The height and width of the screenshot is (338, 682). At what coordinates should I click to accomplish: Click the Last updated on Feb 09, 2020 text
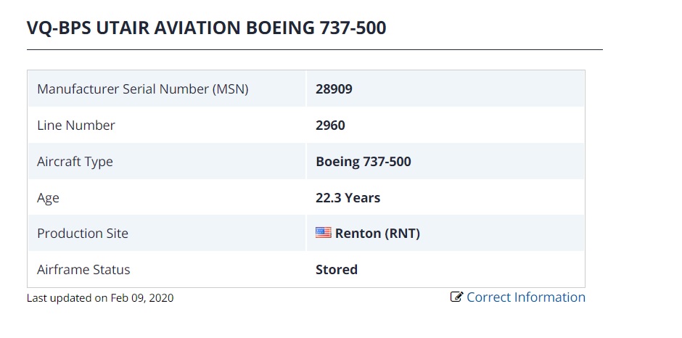[100, 298]
